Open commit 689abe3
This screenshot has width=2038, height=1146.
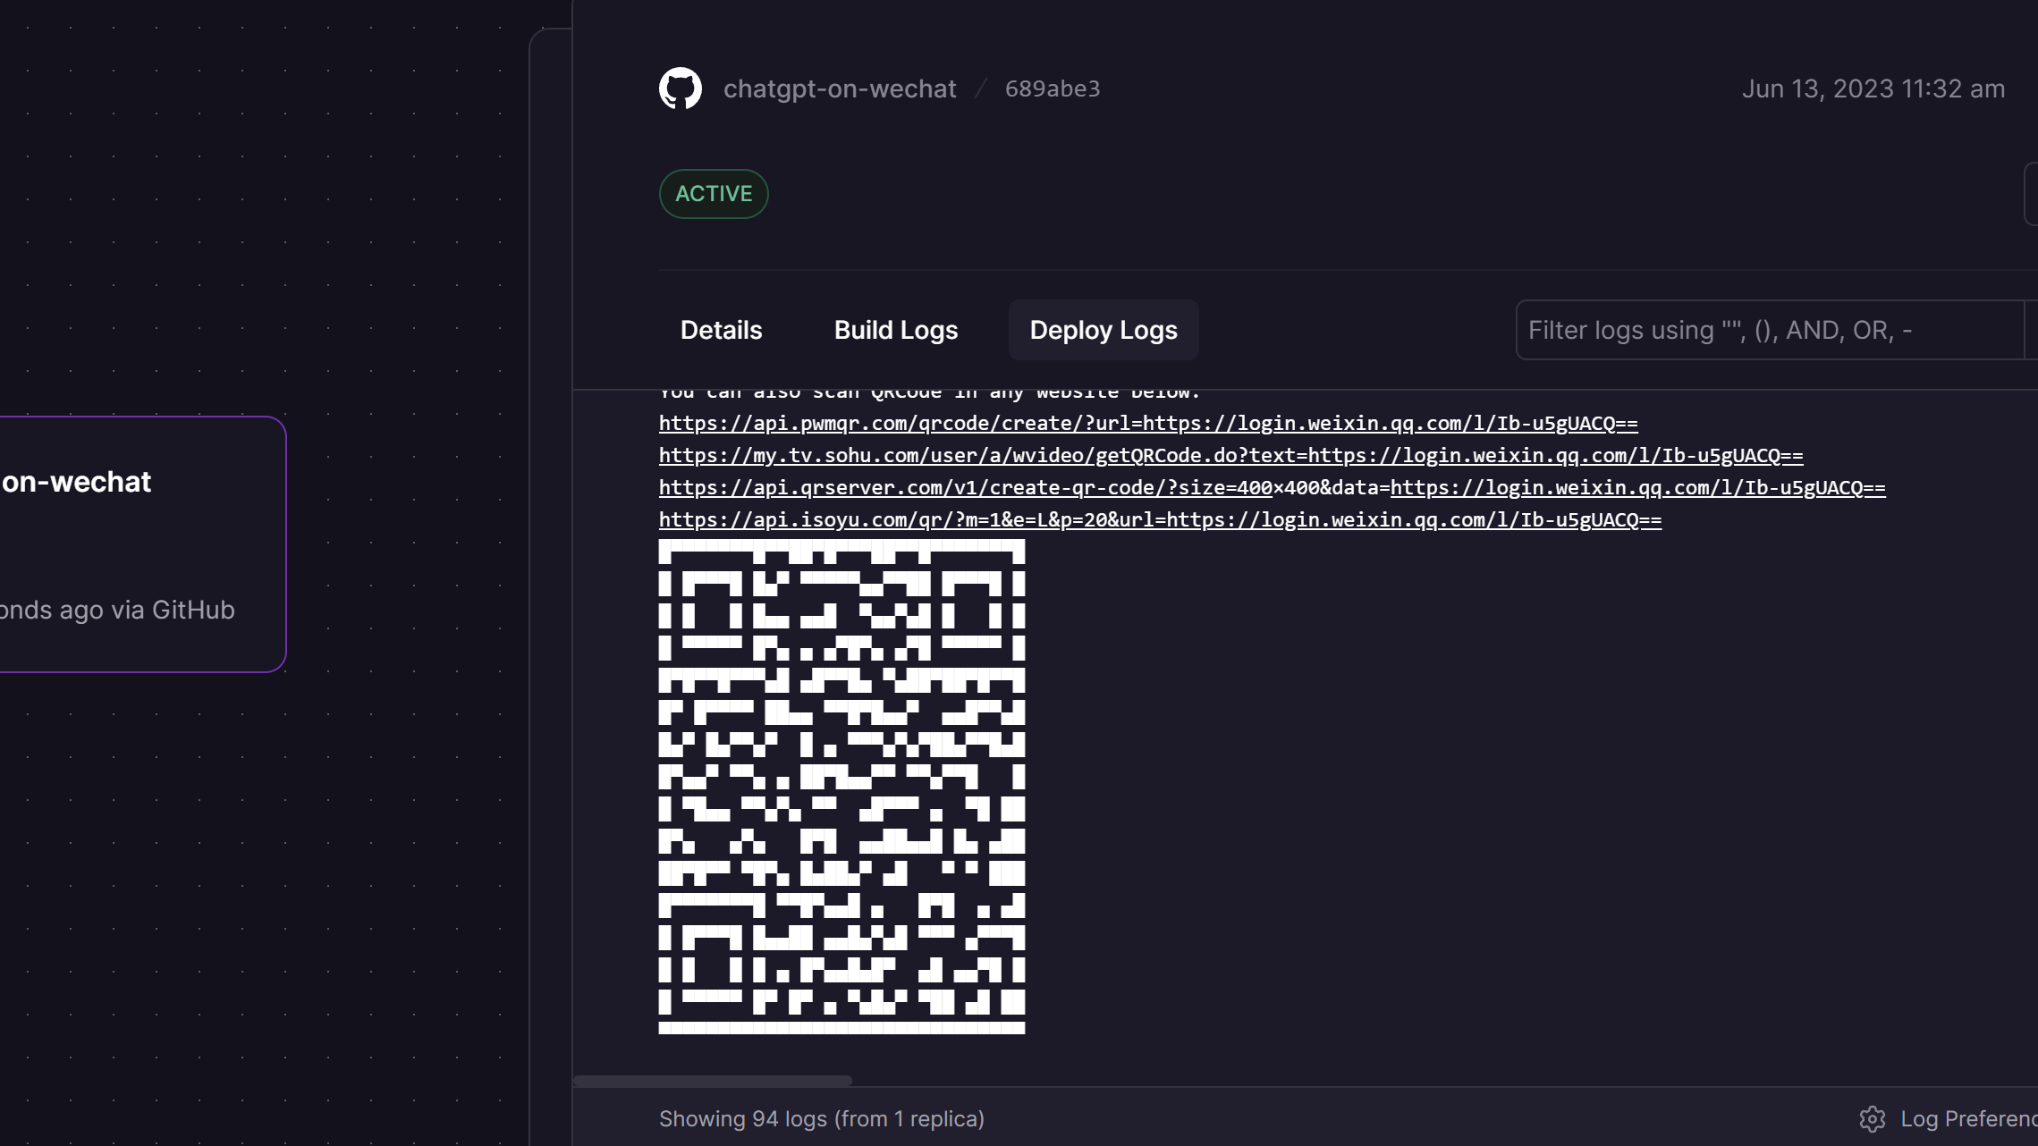coord(1053,88)
